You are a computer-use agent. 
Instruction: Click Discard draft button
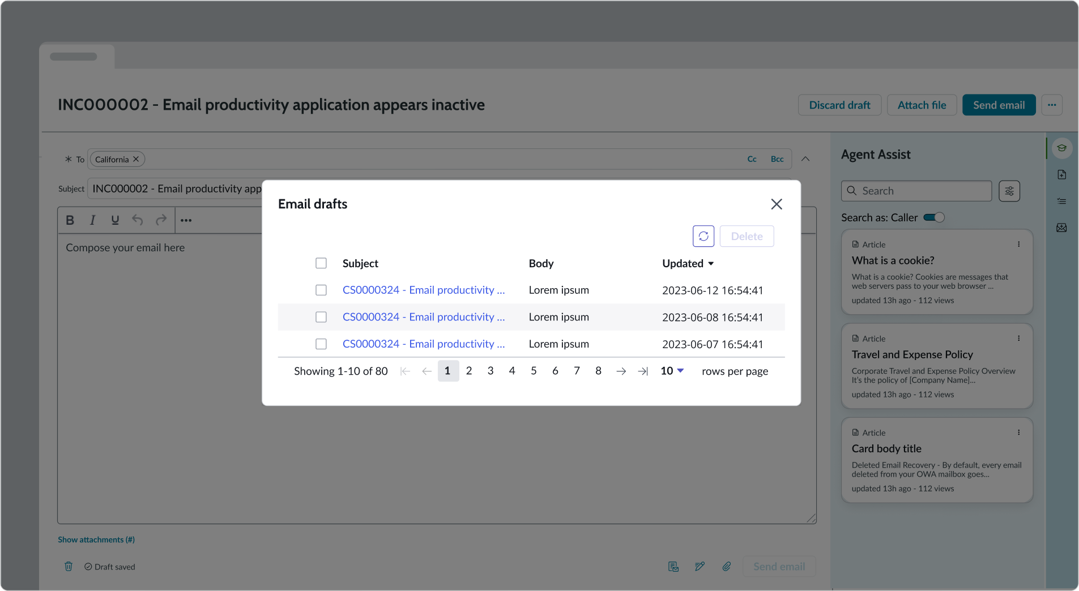point(839,105)
